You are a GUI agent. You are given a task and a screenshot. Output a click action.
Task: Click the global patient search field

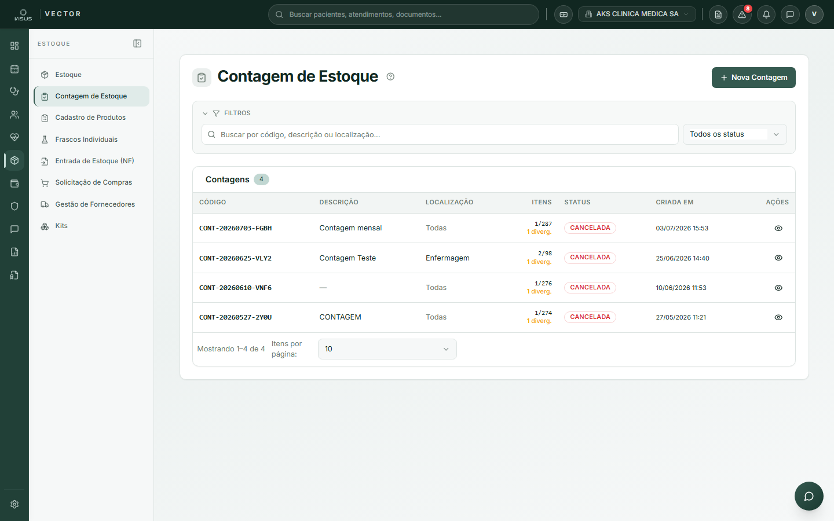pos(403,14)
